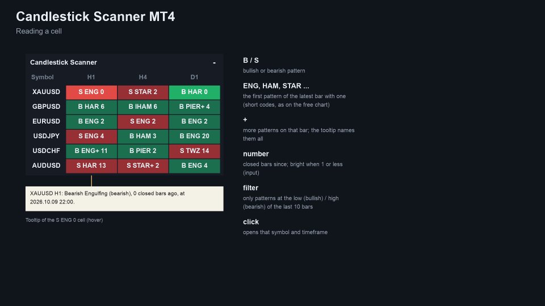Image resolution: width=545 pixels, height=306 pixels.
Task: Click the XAUUSD symbol label
Action: [x=46, y=92]
